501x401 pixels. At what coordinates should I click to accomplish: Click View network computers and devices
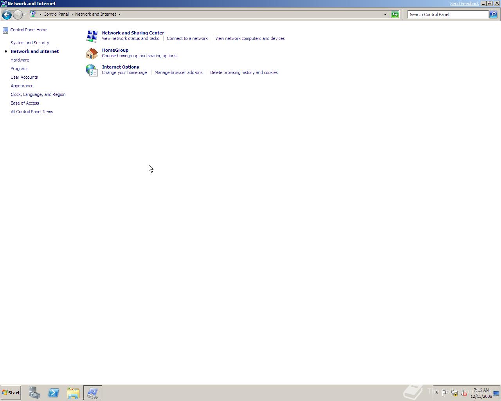[250, 38]
